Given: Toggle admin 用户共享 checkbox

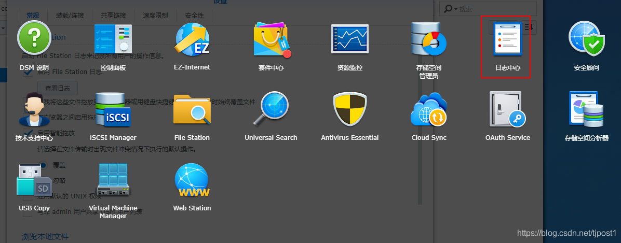Looking at the screenshot, I should [28, 212].
